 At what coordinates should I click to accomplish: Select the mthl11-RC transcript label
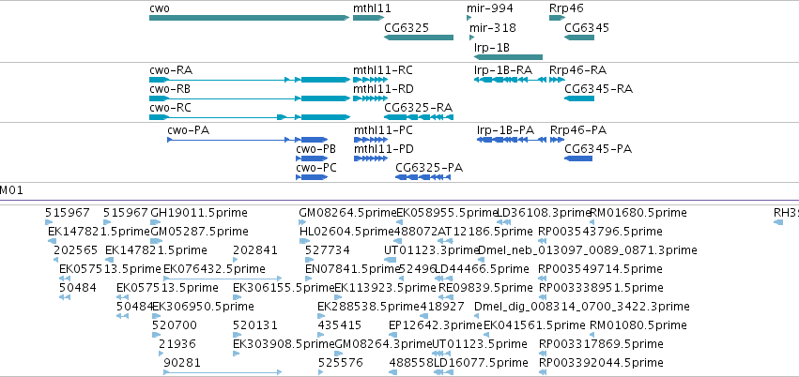pos(383,69)
